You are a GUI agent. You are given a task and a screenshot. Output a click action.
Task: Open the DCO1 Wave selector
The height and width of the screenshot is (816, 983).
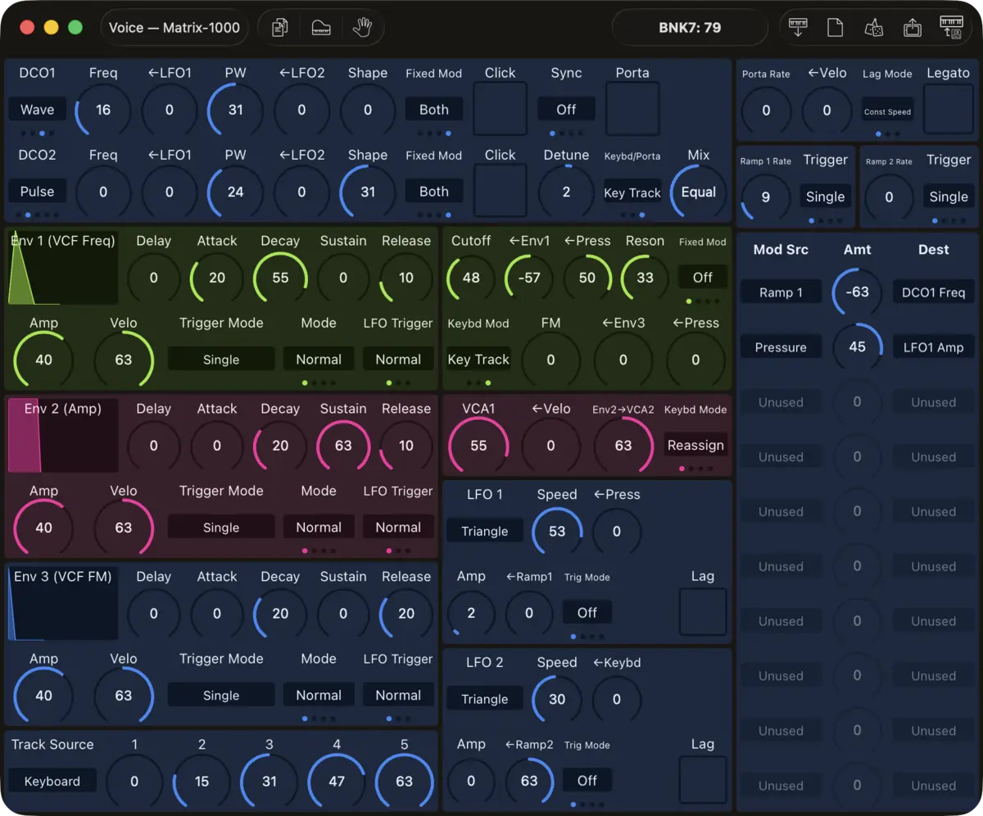(x=37, y=109)
